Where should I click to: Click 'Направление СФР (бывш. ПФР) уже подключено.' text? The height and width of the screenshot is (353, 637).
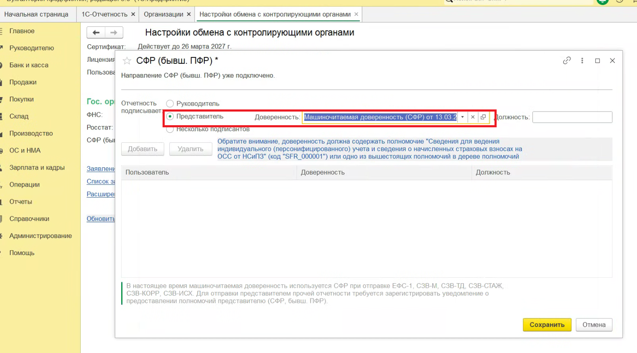pyautogui.click(x=198, y=75)
